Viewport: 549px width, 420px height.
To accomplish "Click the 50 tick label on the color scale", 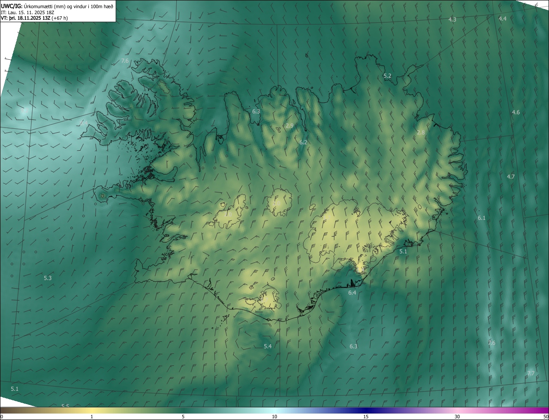I will coord(546,417).
